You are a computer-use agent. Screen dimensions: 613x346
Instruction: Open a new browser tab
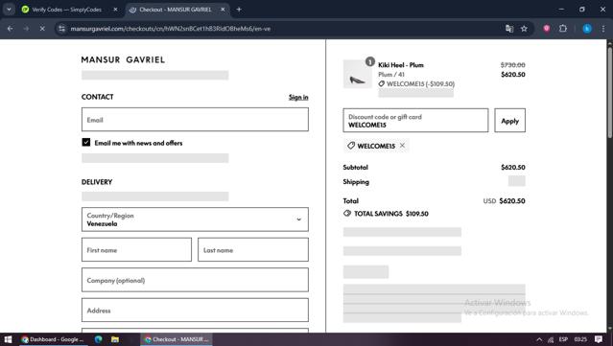click(239, 10)
